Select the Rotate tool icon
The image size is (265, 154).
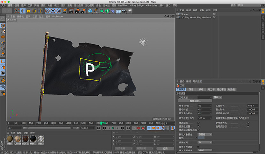pyautogui.click(x=34, y=11)
